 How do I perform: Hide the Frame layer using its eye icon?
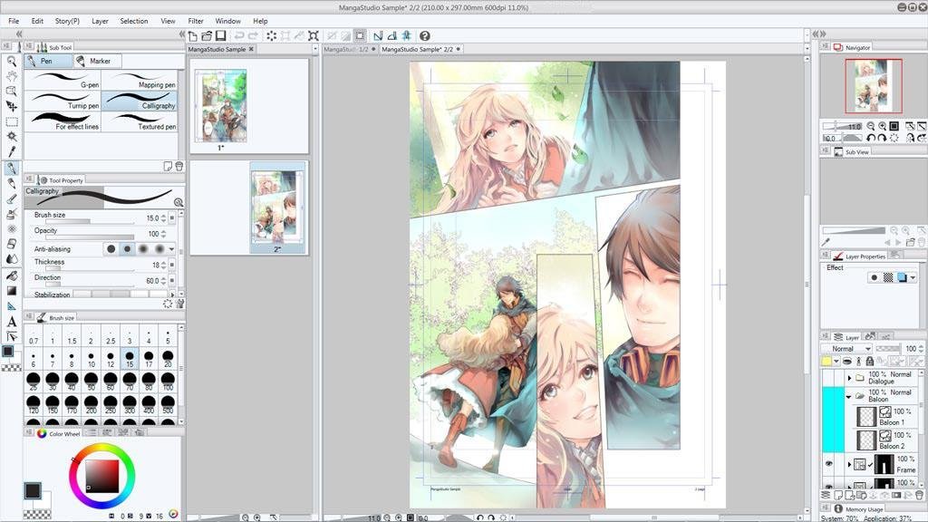click(828, 464)
